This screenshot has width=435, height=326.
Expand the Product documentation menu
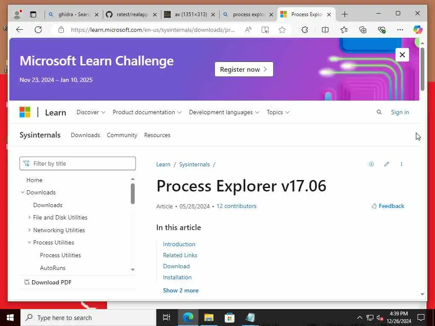[x=147, y=112]
